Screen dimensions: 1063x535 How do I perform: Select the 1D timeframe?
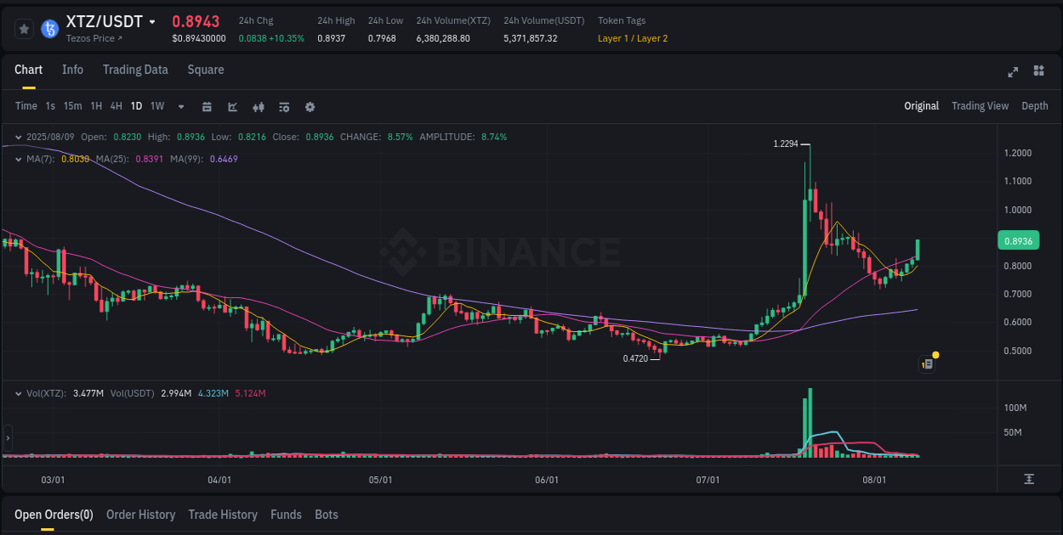pos(136,106)
